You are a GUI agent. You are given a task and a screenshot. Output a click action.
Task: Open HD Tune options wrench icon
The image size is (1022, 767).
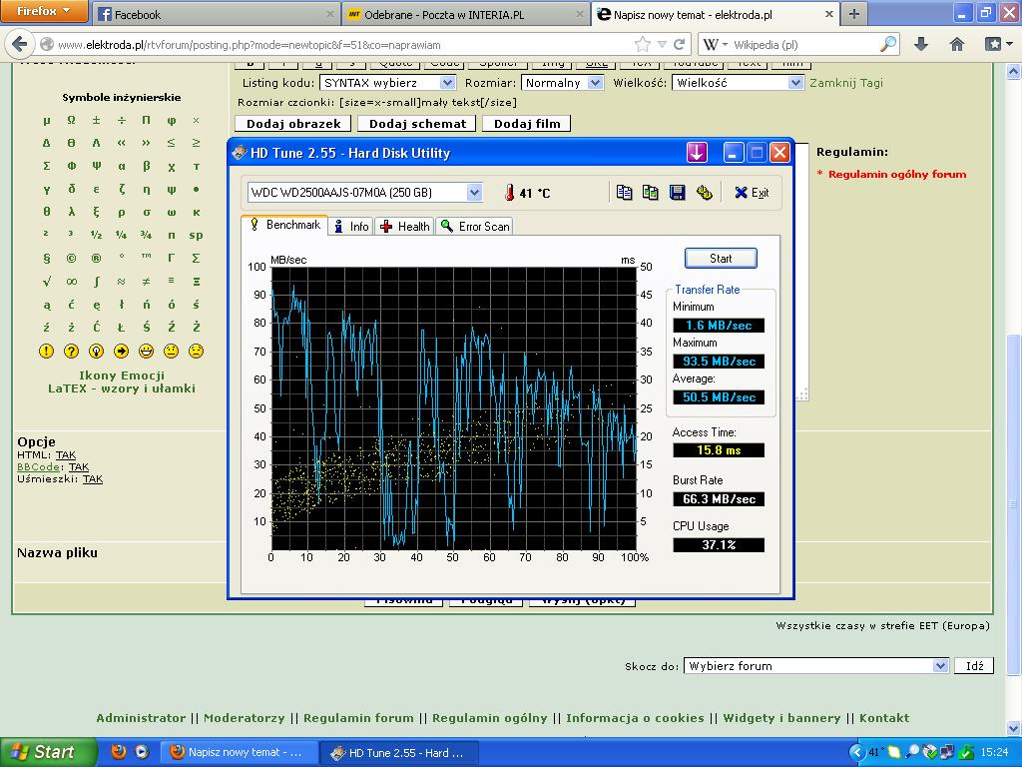click(x=704, y=193)
